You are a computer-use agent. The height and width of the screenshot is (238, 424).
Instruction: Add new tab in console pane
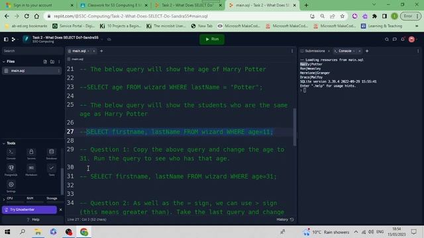coord(367,51)
